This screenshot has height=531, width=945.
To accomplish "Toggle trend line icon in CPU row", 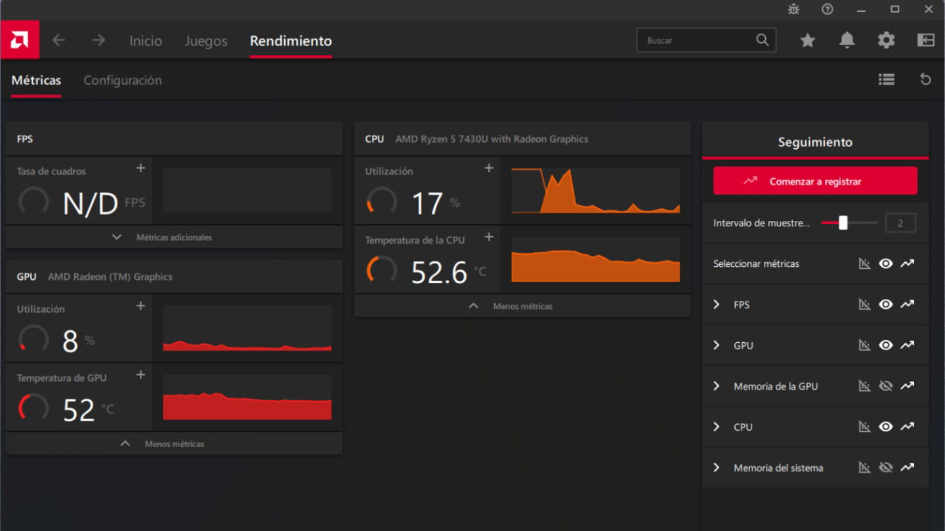I will click(x=907, y=427).
